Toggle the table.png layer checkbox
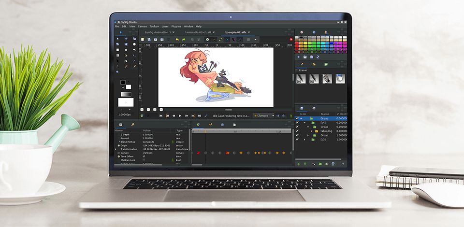 (x=297, y=131)
